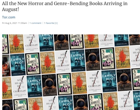140x110 pixels.
Task: Click the [+] add favorite toggle
Action: [56, 23]
